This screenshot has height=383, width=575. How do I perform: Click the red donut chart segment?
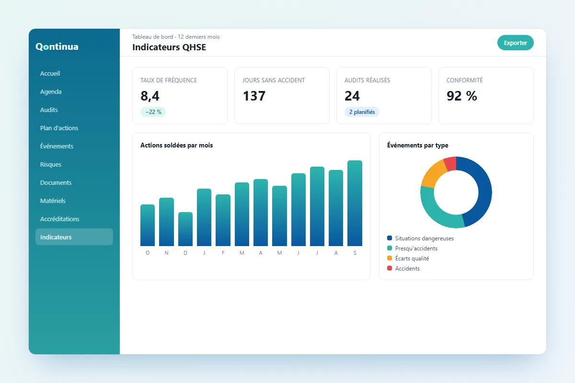(x=450, y=164)
